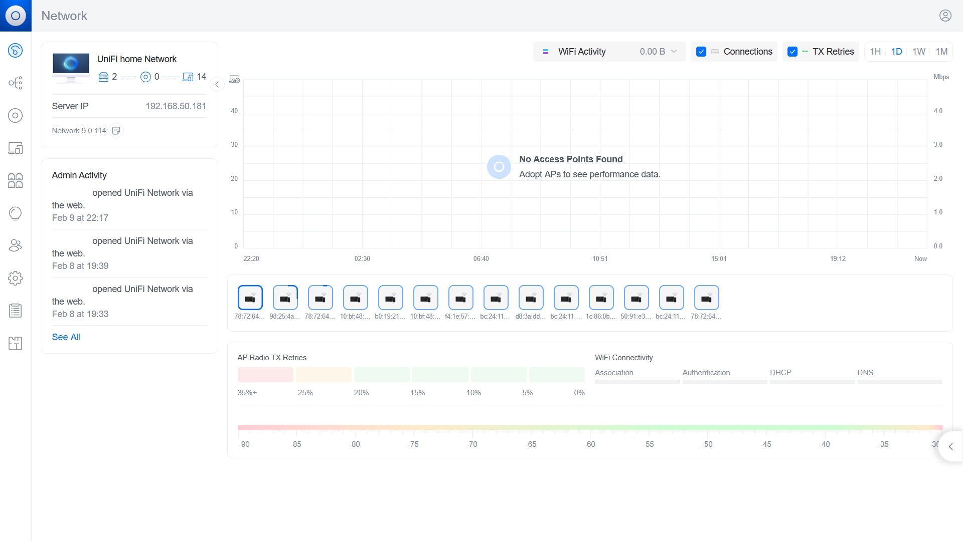The image size is (963, 541).
Task: Select client device b0:19:21
Action: click(x=390, y=298)
